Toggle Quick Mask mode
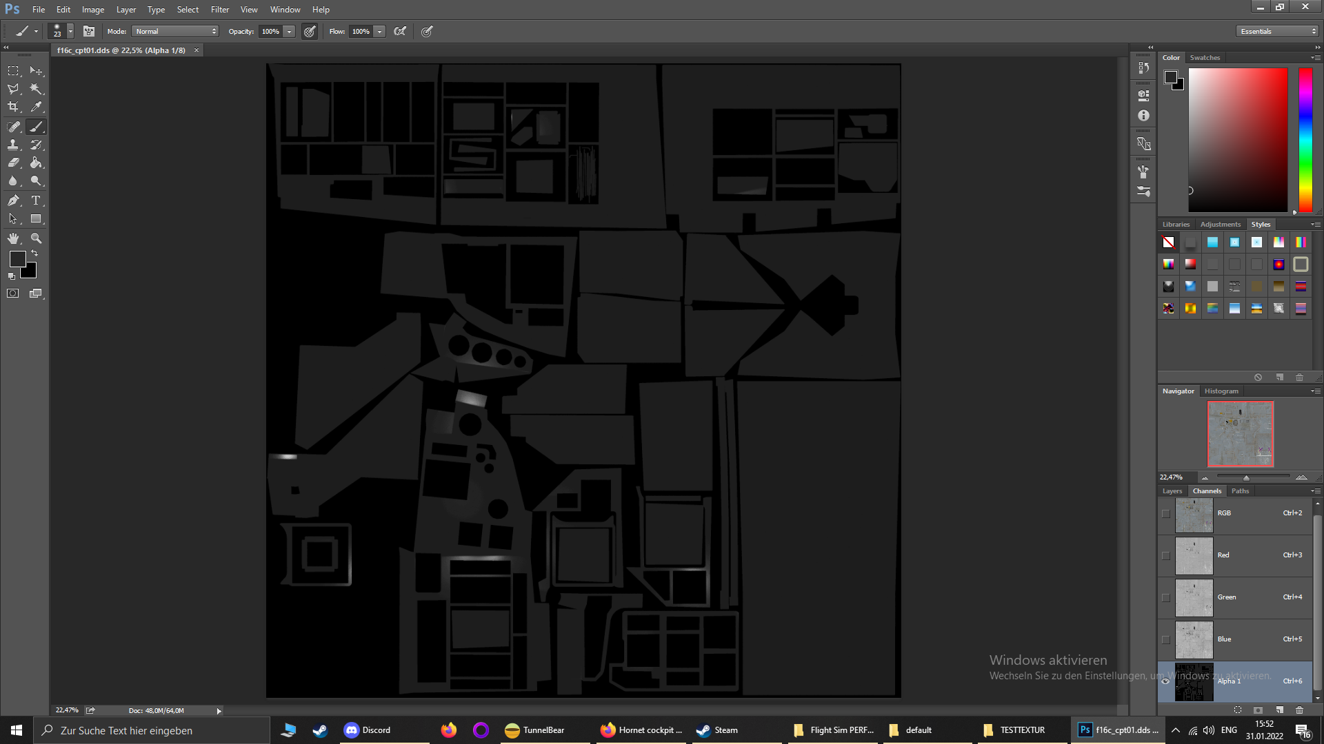This screenshot has width=1324, height=744. point(13,293)
